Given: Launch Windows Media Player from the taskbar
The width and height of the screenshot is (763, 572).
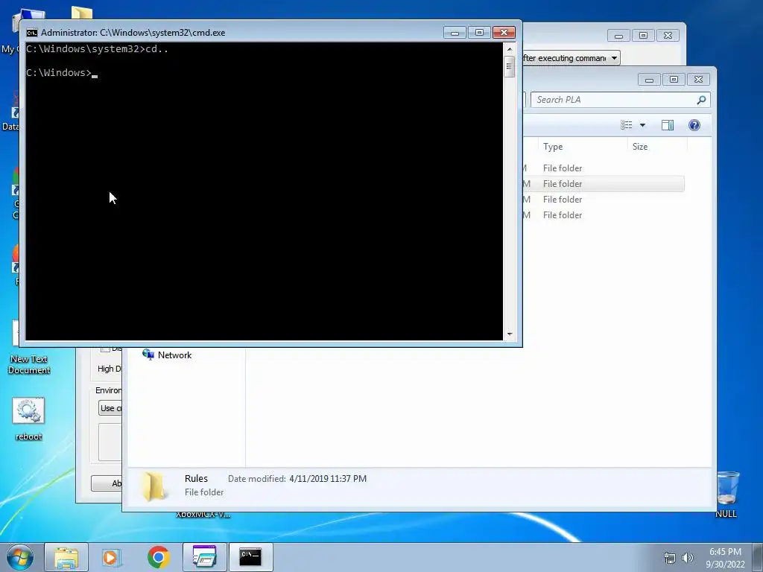Looking at the screenshot, I should click(112, 557).
